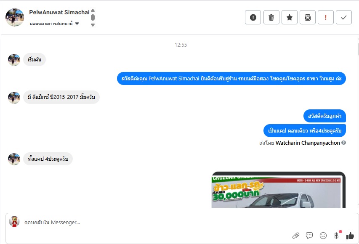Open the baht payment request icon
359x244 pixels.
(x=337, y=236)
